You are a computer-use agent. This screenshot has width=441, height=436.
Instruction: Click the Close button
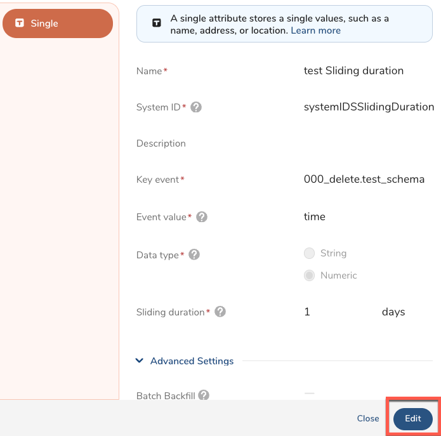pyautogui.click(x=367, y=419)
